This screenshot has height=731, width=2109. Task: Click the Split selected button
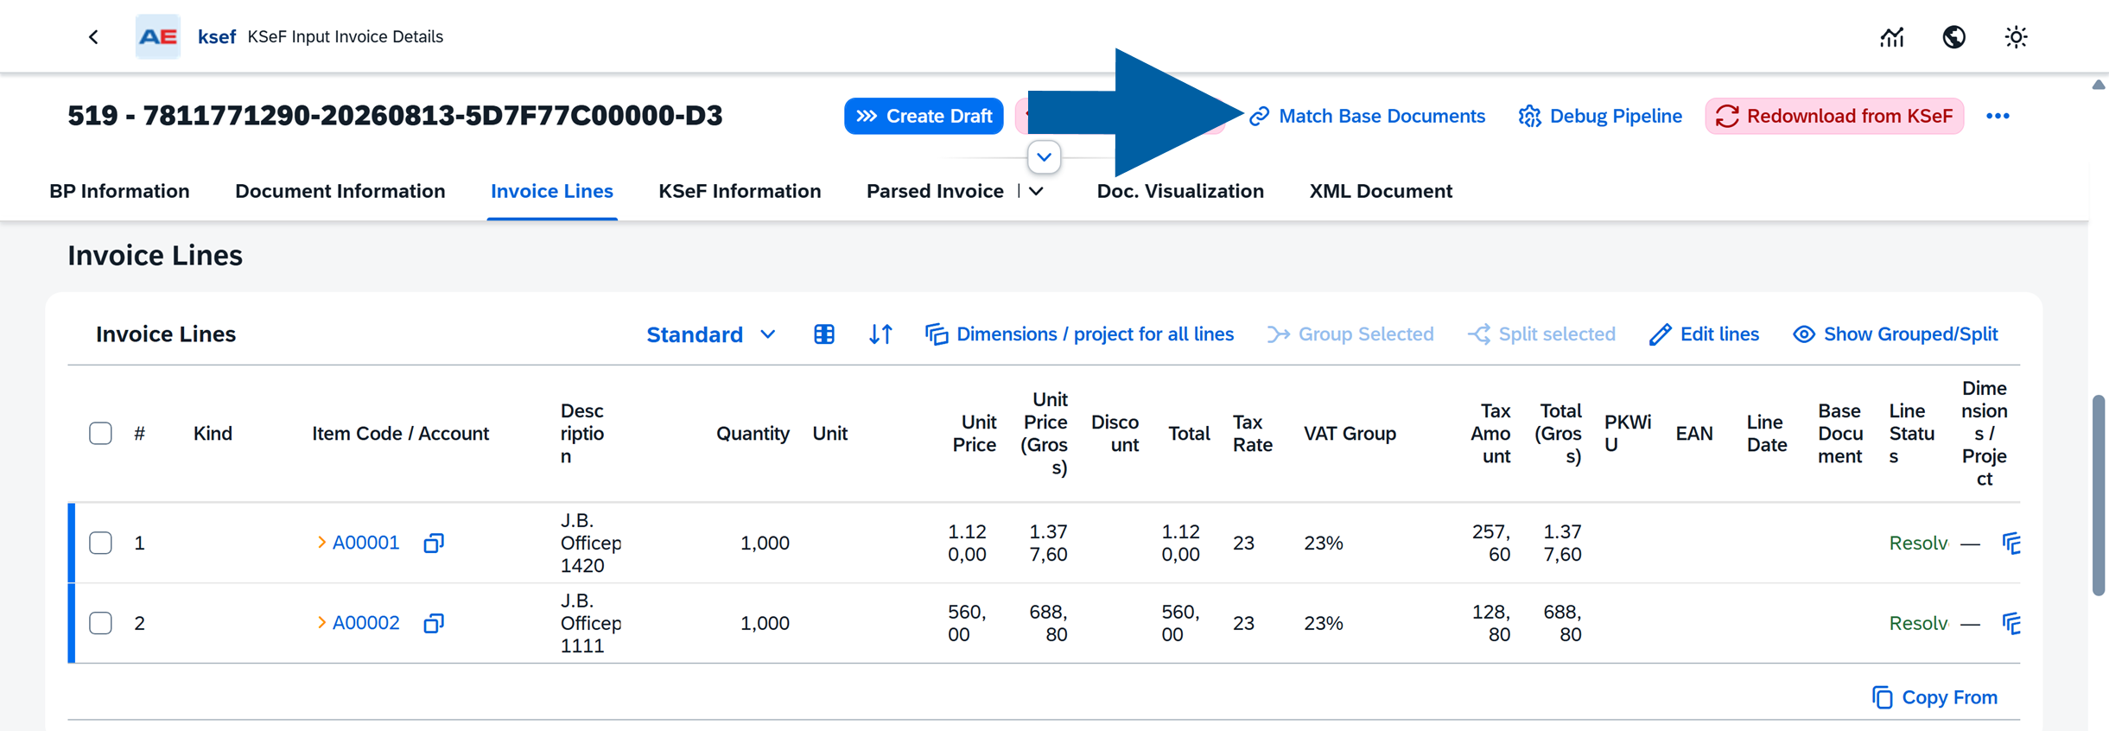1541,334
